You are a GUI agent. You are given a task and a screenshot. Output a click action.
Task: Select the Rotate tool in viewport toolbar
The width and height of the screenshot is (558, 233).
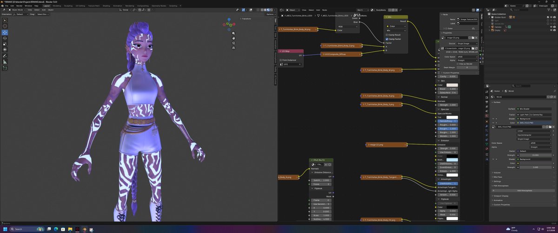click(5, 38)
